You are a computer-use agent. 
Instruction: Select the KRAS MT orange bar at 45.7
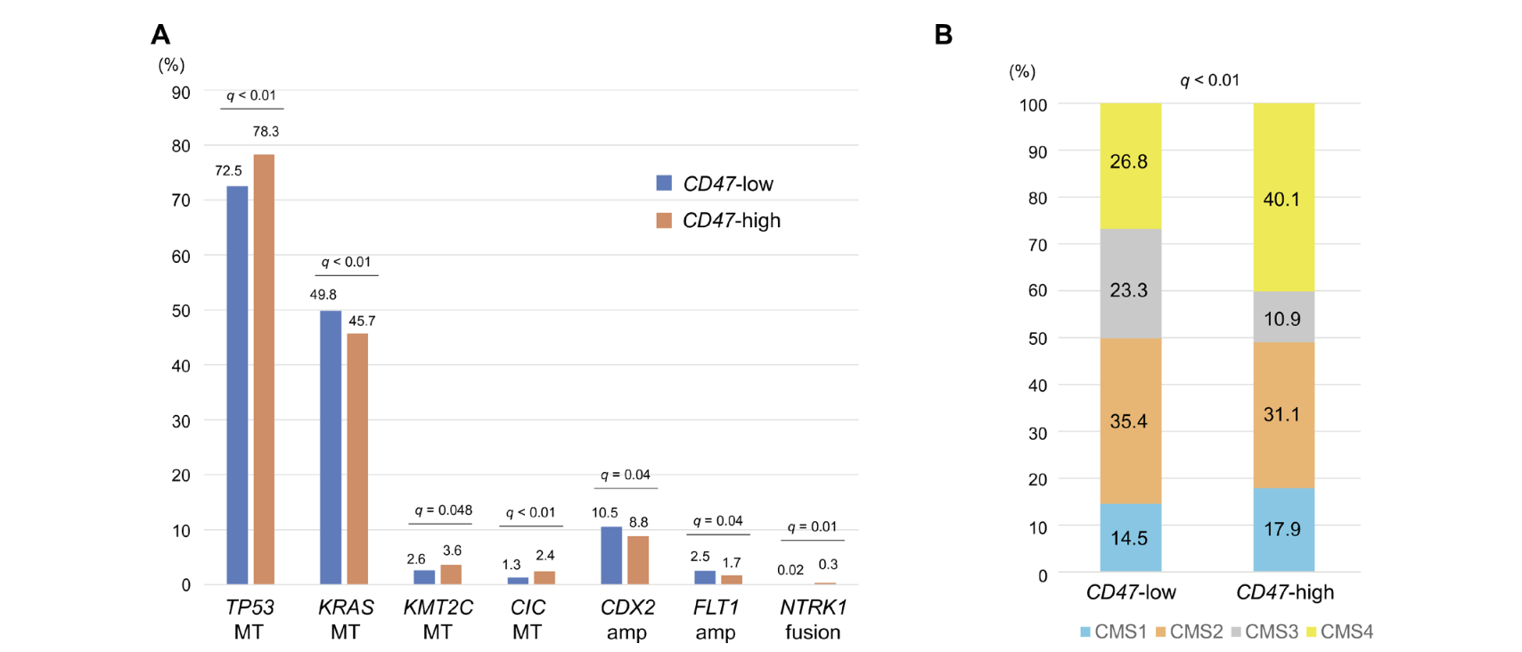coord(357,459)
